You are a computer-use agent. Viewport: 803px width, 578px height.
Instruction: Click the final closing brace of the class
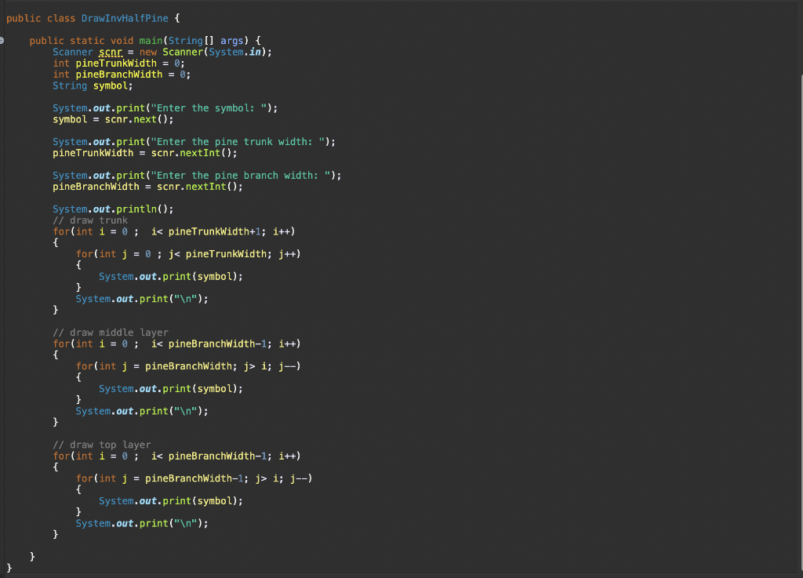pos(9,568)
